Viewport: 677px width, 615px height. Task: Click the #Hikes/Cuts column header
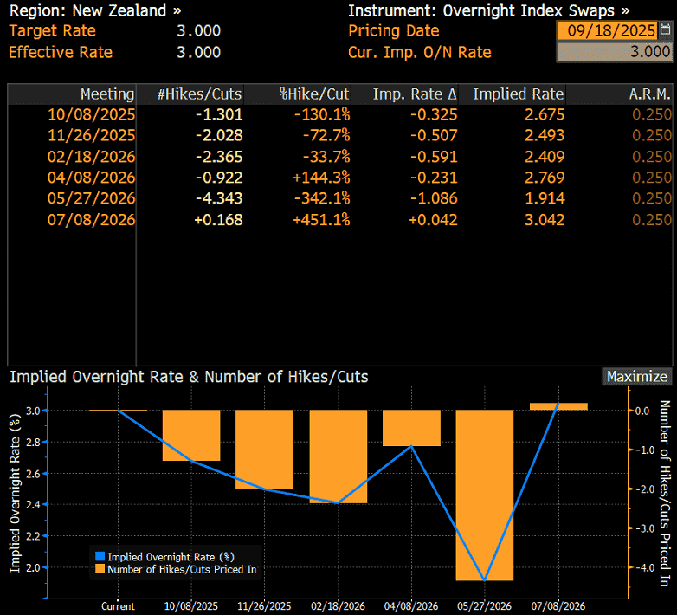199,94
